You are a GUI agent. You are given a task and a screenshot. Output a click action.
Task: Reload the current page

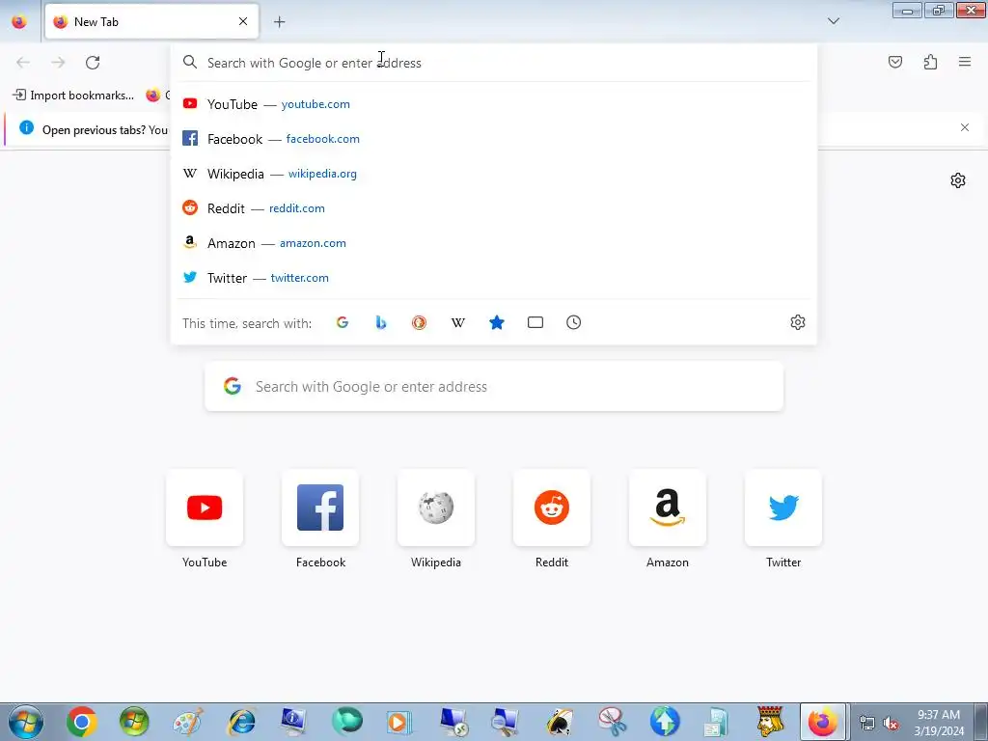93,62
